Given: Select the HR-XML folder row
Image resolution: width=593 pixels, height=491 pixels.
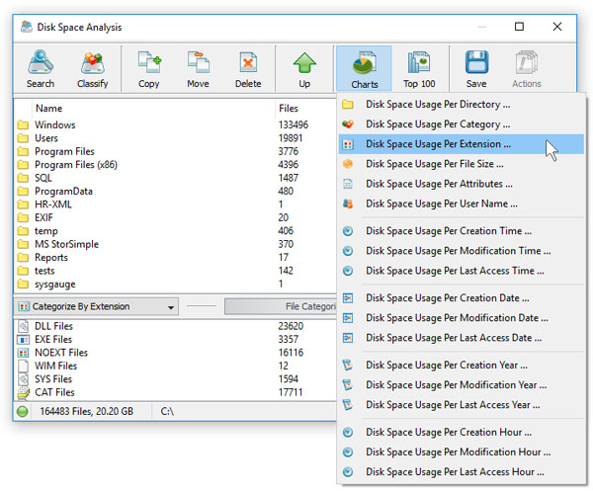Looking at the screenshot, I should [175, 205].
